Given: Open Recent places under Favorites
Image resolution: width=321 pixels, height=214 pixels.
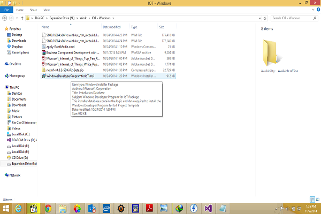Looking at the screenshot, I should coord(18,52).
